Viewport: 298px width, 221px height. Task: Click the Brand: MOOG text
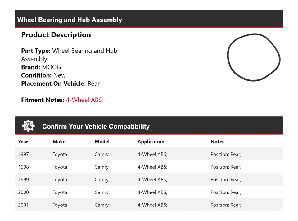point(41,67)
